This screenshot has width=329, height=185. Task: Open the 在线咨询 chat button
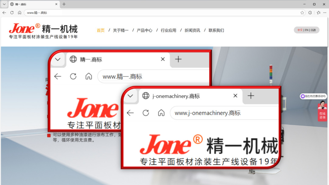coord(322,115)
